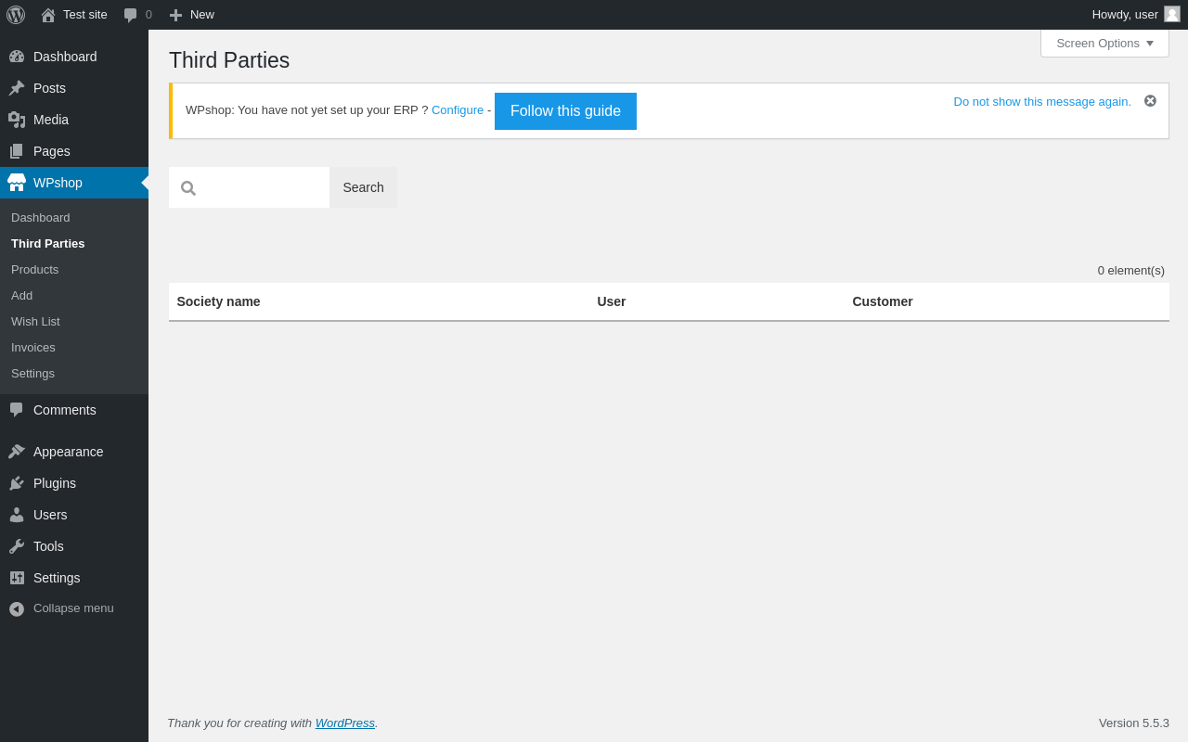Click the Search button
The image size is (1188, 742).
363,187
